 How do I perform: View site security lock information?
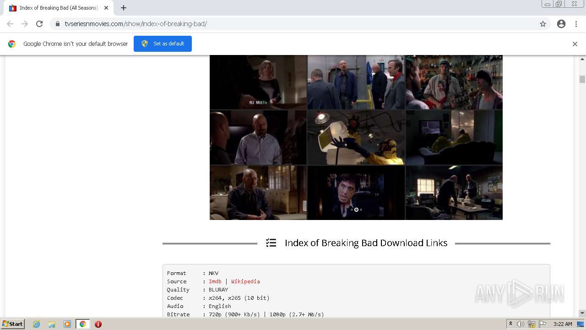tap(58, 24)
